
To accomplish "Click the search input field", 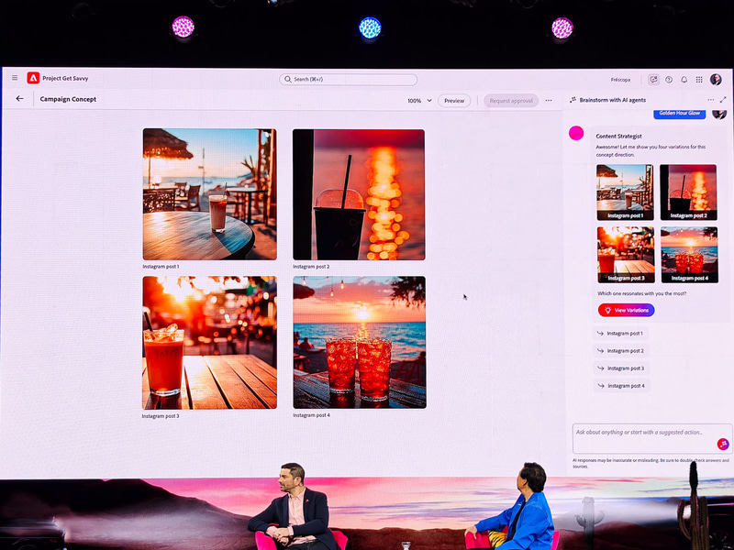I will [x=349, y=79].
